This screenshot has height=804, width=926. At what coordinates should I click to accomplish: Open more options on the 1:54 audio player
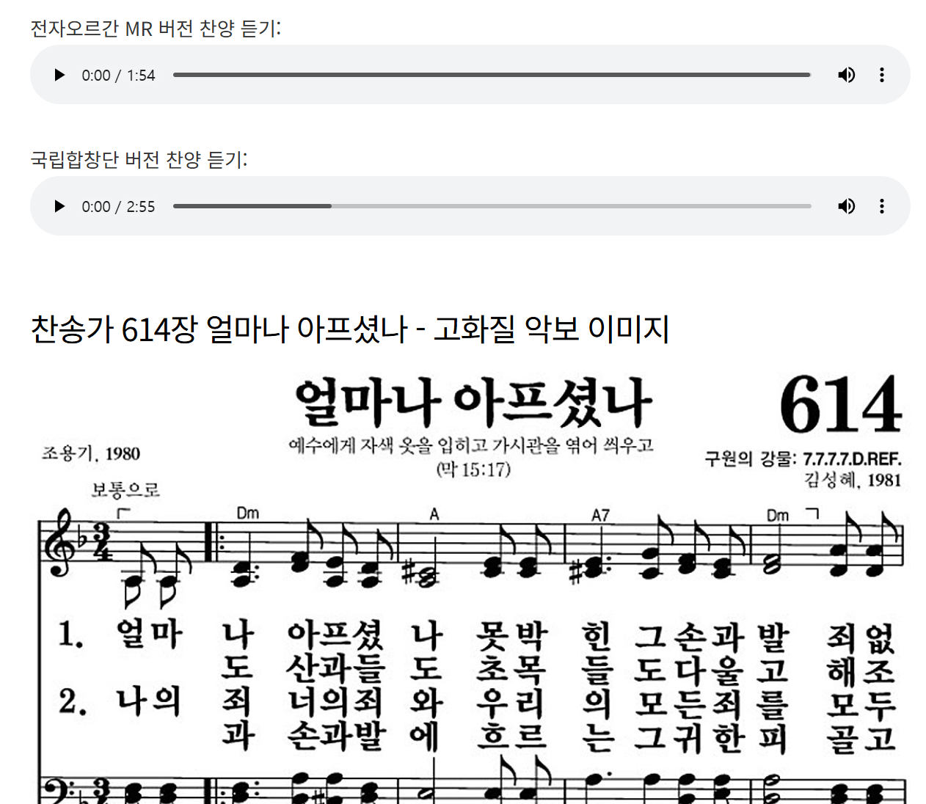coord(881,75)
